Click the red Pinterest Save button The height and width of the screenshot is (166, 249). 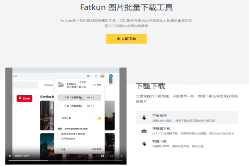pos(24,98)
